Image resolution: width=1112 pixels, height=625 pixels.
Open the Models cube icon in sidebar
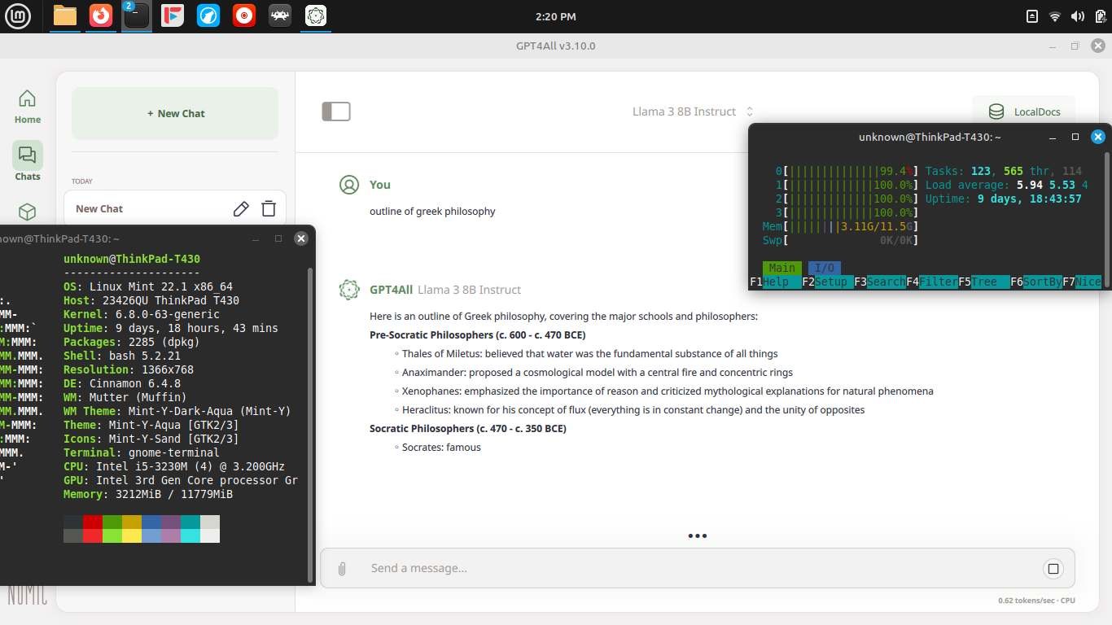pyautogui.click(x=27, y=212)
